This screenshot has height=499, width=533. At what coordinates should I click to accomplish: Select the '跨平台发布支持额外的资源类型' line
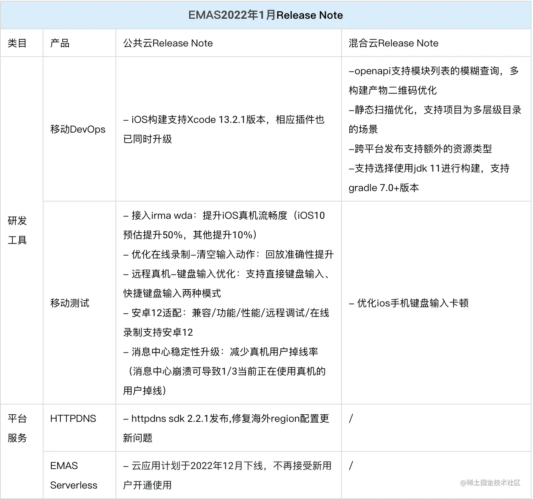420,149
